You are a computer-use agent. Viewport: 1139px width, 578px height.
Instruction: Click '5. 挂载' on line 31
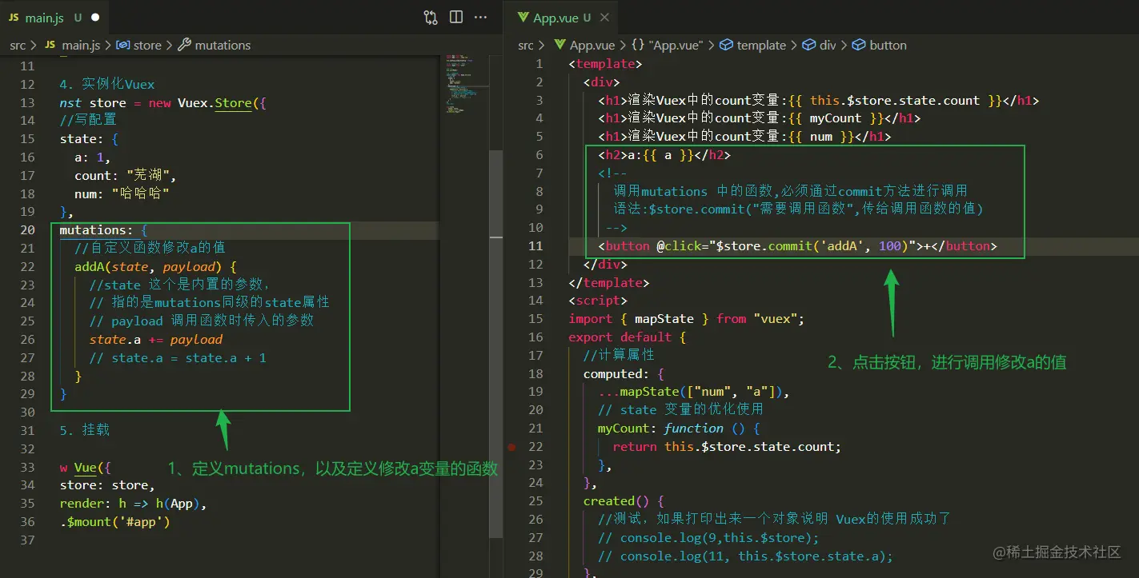click(85, 430)
